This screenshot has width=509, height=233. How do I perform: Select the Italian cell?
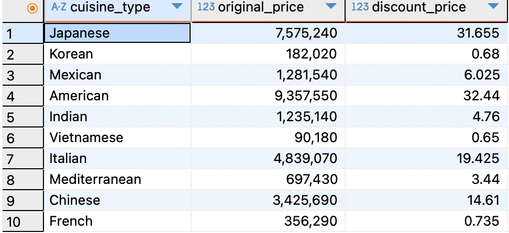click(117, 159)
